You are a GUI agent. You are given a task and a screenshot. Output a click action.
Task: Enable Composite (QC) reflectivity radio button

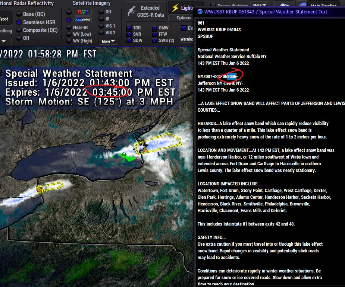(19, 30)
